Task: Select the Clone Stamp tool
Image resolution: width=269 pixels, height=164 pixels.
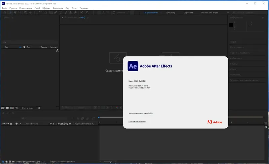Action: 71,12
